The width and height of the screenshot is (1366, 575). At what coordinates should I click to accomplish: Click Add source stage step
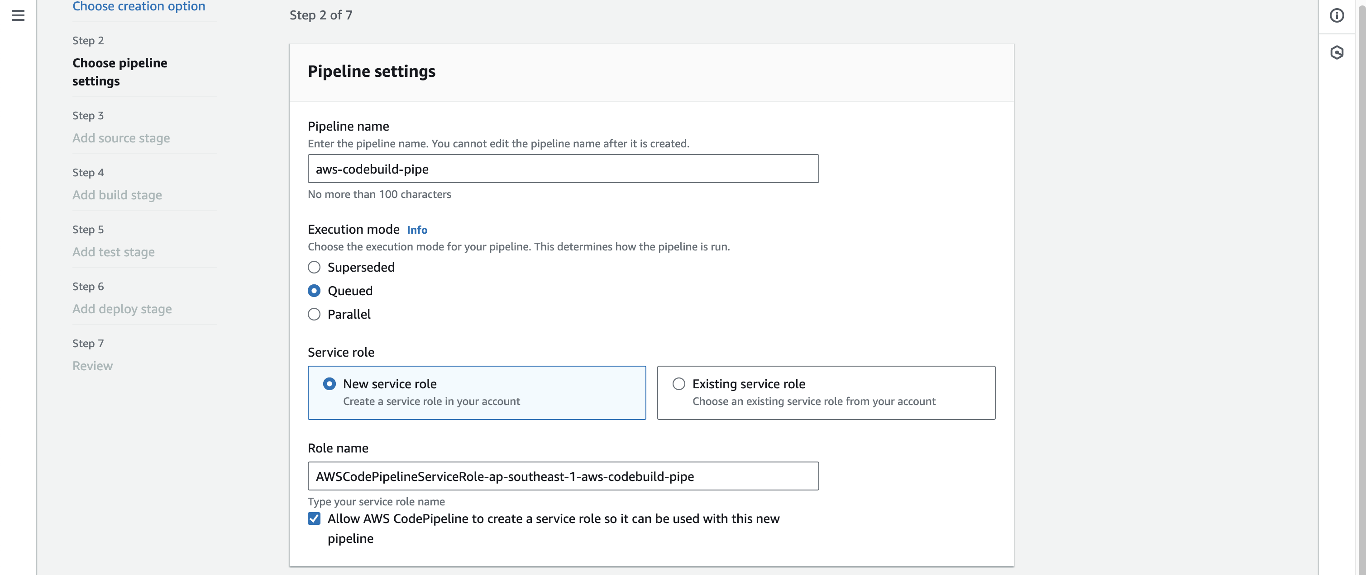tap(121, 138)
